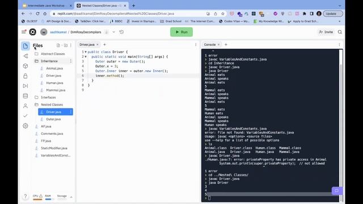The height and width of the screenshot is (204, 363).
Task: Close the Driver.java editor tab
Action: tap(98, 44)
